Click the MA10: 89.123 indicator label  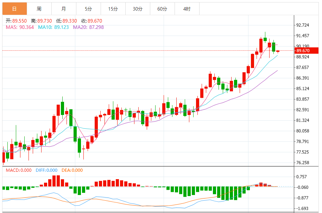53,27
